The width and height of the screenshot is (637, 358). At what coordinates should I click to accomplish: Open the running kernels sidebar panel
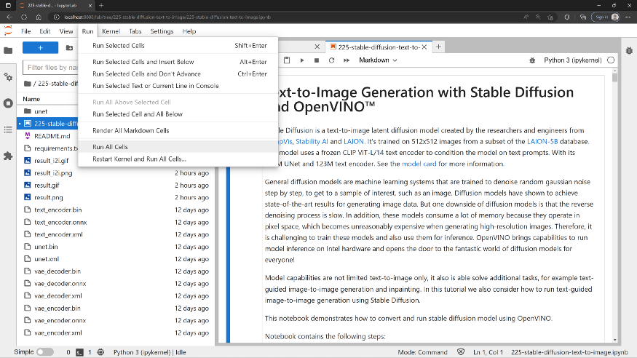pos(8,103)
